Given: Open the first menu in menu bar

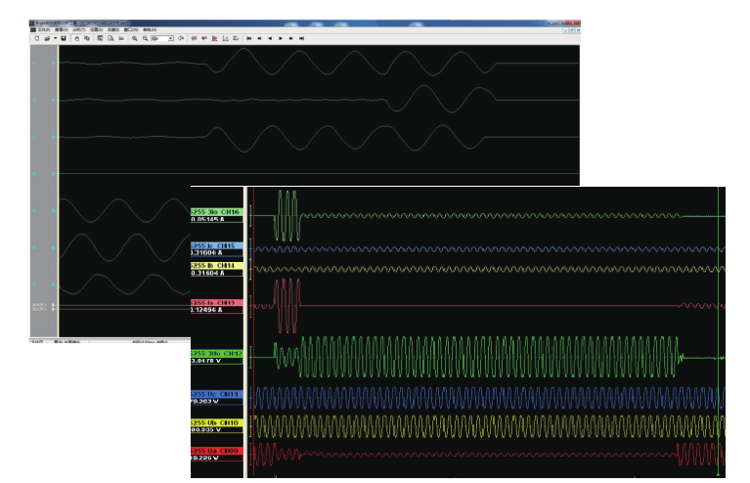Looking at the screenshot, I should coord(43,29).
